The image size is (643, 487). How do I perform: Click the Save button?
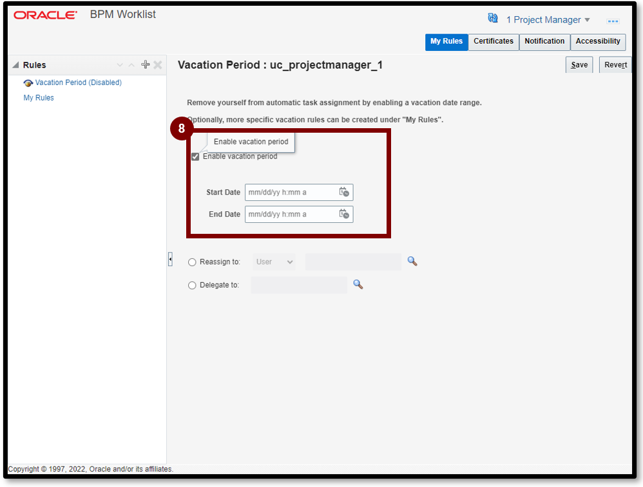(579, 65)
